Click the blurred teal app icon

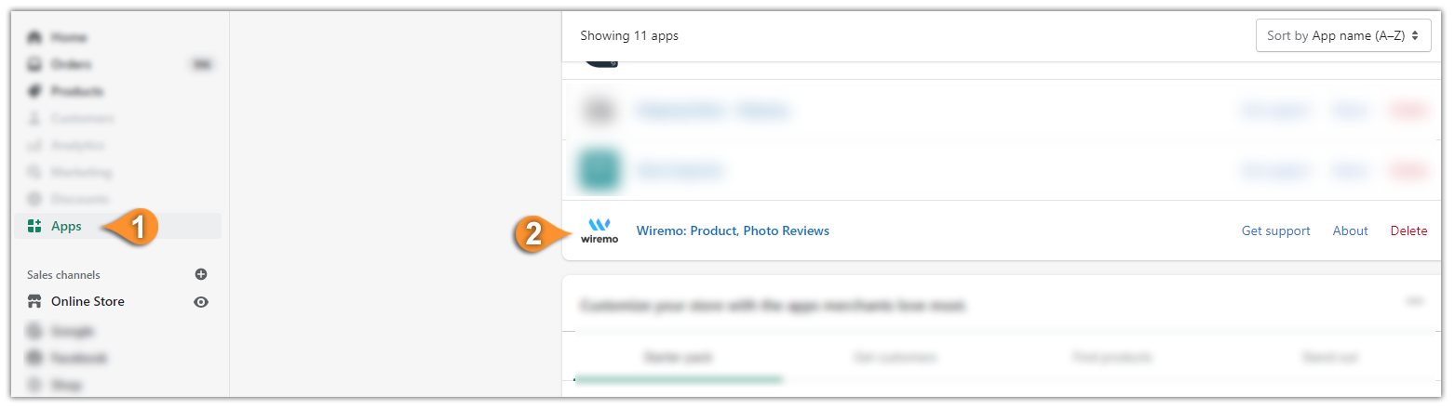(600, 170)
